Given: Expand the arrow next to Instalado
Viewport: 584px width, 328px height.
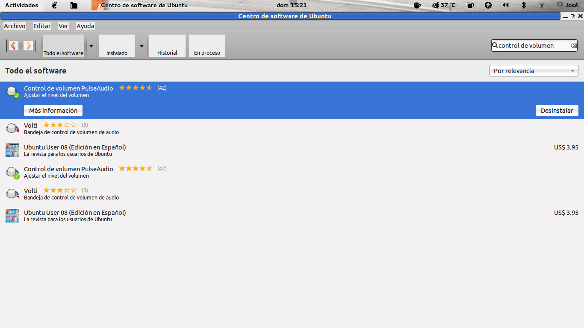Looking at the screenshot, I should tap(142, 46).
